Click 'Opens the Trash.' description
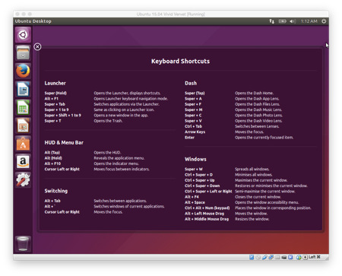Image resolution: width=342 pixels, height=276 pixels. point(108,121)
